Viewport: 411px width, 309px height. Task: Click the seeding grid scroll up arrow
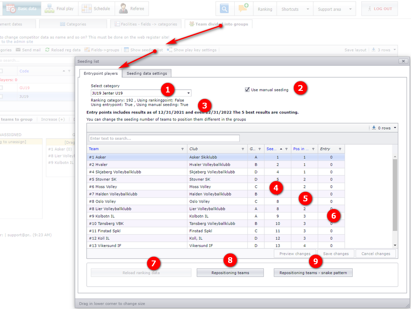pos(395,157)
